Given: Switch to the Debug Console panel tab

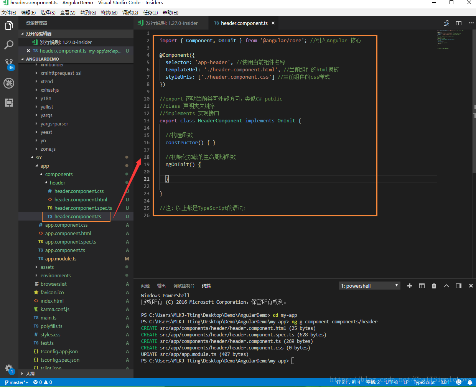Looking at the screenshot, I should click(184, 286).
